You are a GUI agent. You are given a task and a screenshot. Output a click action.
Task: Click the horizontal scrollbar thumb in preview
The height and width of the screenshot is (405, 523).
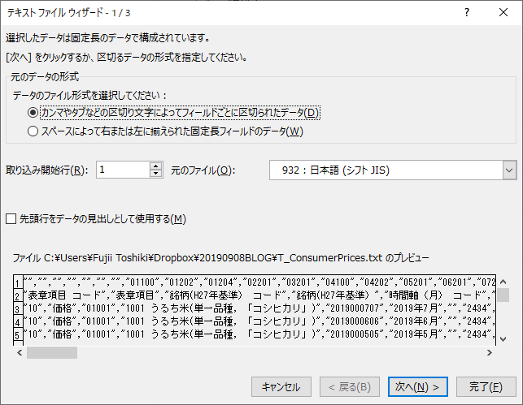click(x=52, y=353)
